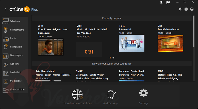Screen dimensions: 198x109
Task: Open the ARD Rote Rosen thumbnail
Action: pyautogui.click(x=51, y=47)
